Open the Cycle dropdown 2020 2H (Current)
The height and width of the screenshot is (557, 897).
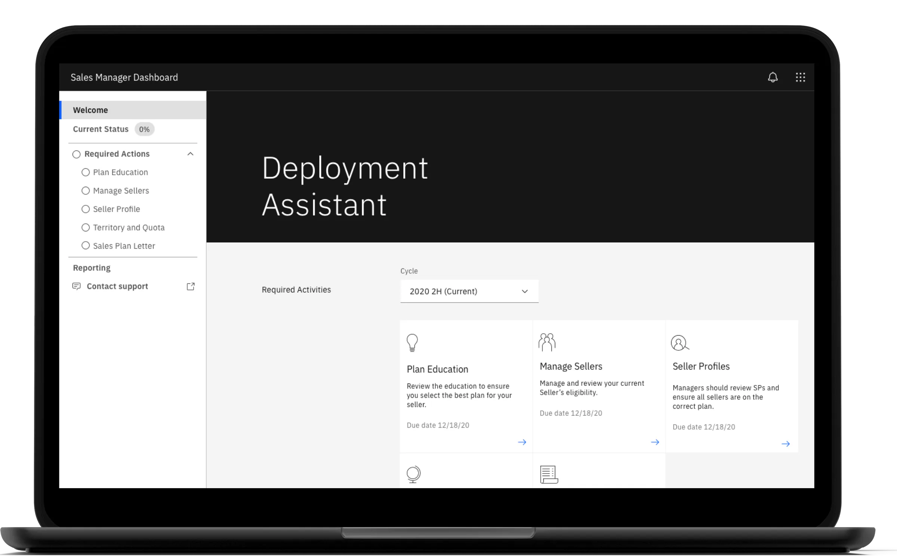point(469,291)
